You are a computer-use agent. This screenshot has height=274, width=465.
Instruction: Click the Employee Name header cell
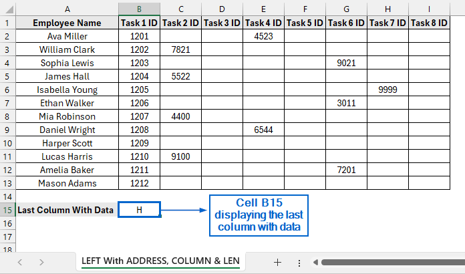(67, 23)
